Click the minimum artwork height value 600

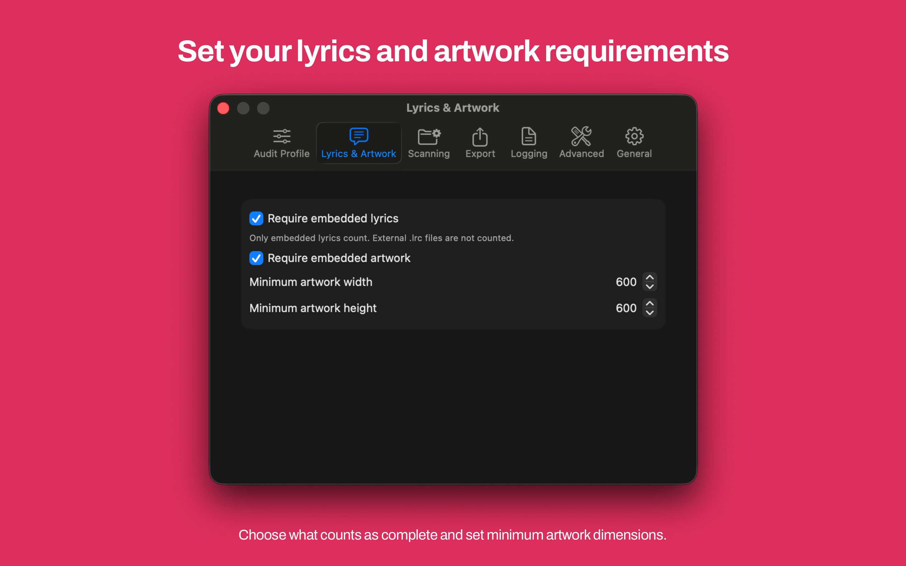tap(626, 308)
